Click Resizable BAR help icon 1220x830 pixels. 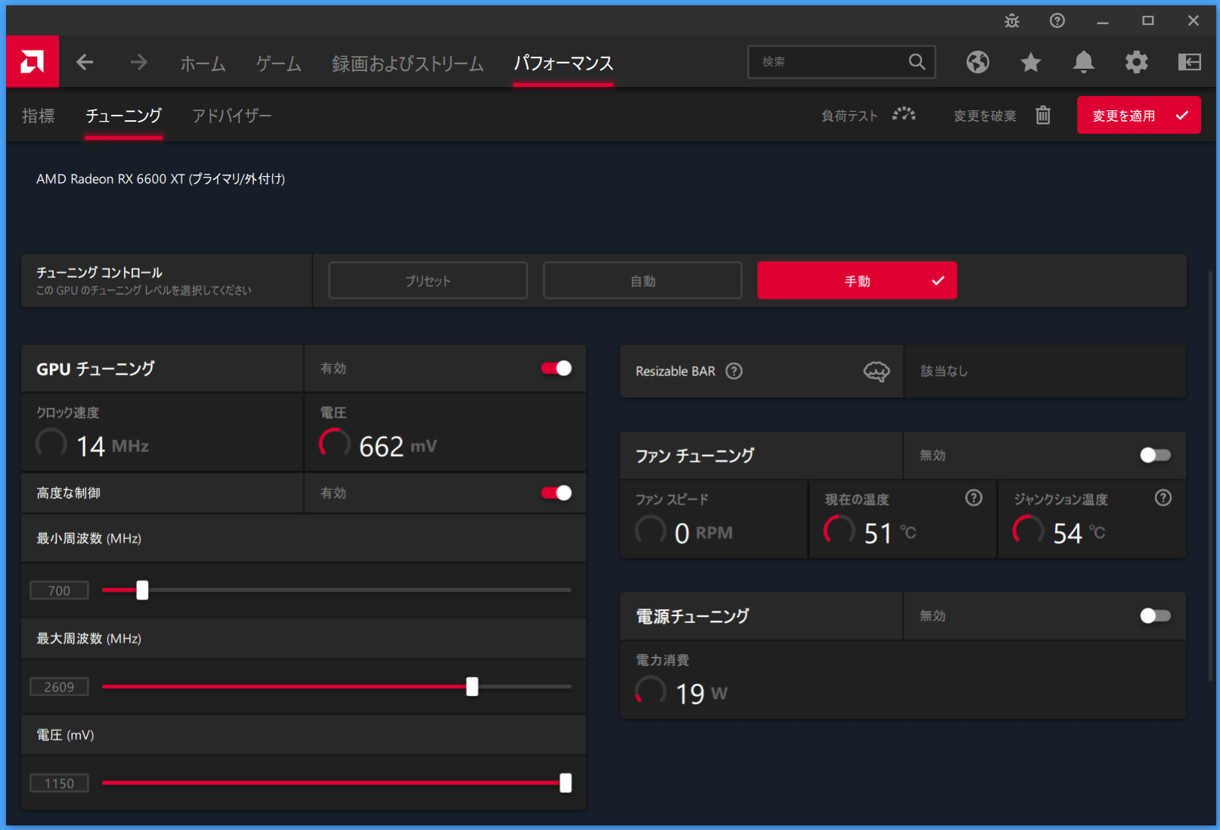(x=734, y=371)
